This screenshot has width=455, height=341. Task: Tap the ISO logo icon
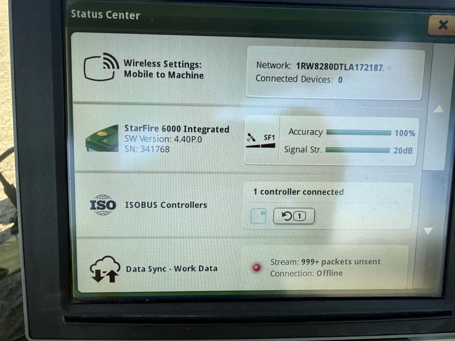pyautogui.click(x=103, y=205)
